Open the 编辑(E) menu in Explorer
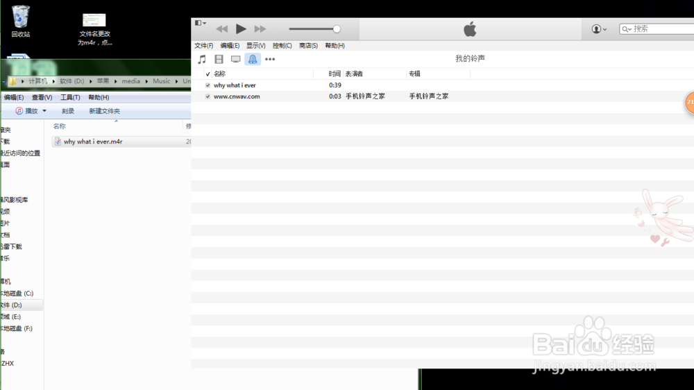694x390 pixels. coord(14,97)
